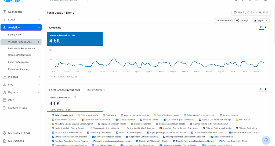Click the blue Forms Submitted 4.6K card
Viewport: 275px width, 146px height.
coord(75,39)
